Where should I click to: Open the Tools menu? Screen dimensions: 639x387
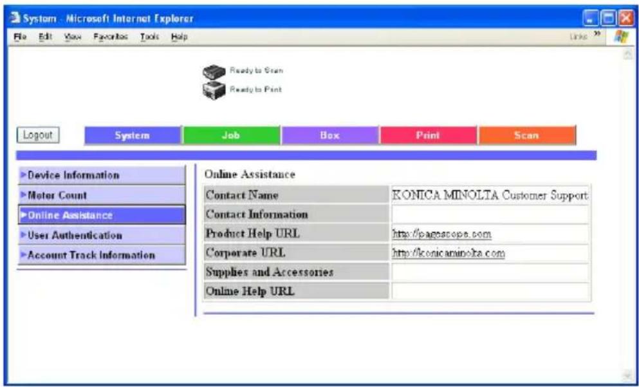(x=149, y=37)
